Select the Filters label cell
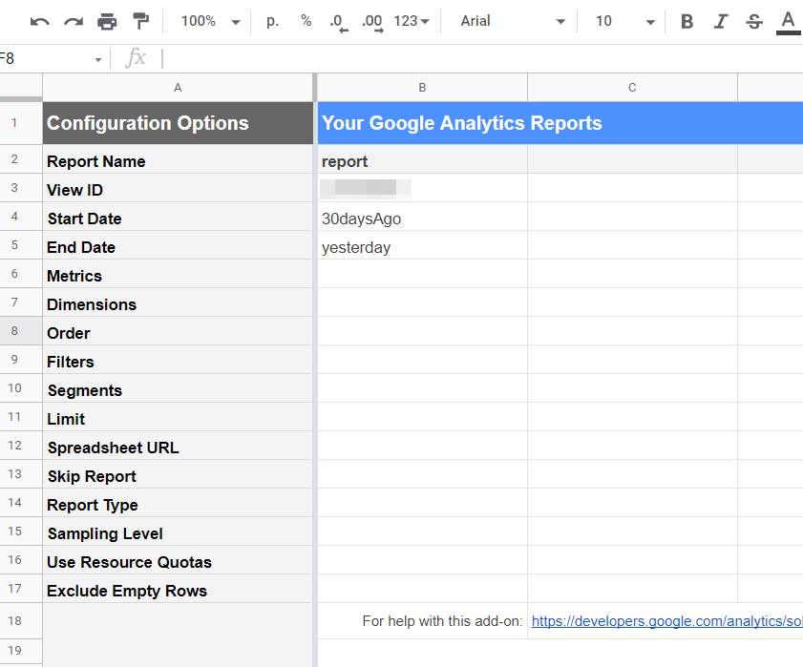This screenshot has height=667, width=803. [x=178, y=362]
